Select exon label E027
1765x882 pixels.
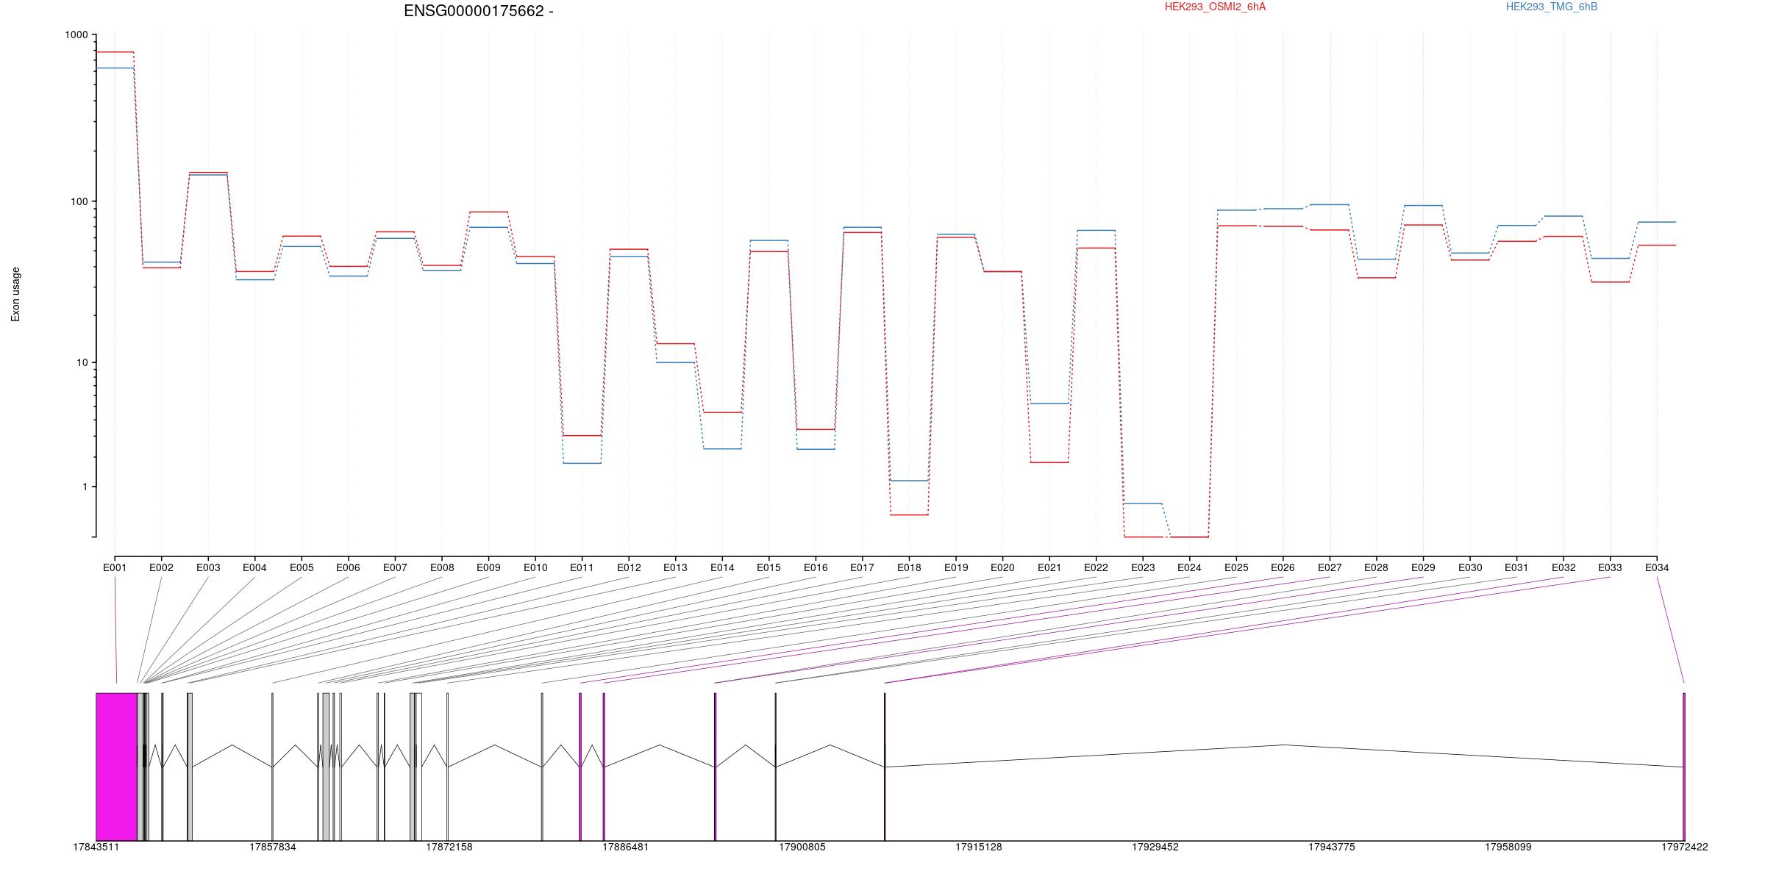pyautogui.click(x=1330, y=567)
